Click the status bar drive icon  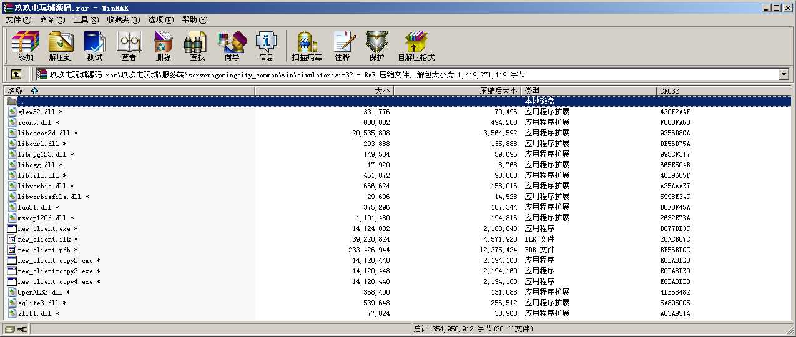[9, 329]
